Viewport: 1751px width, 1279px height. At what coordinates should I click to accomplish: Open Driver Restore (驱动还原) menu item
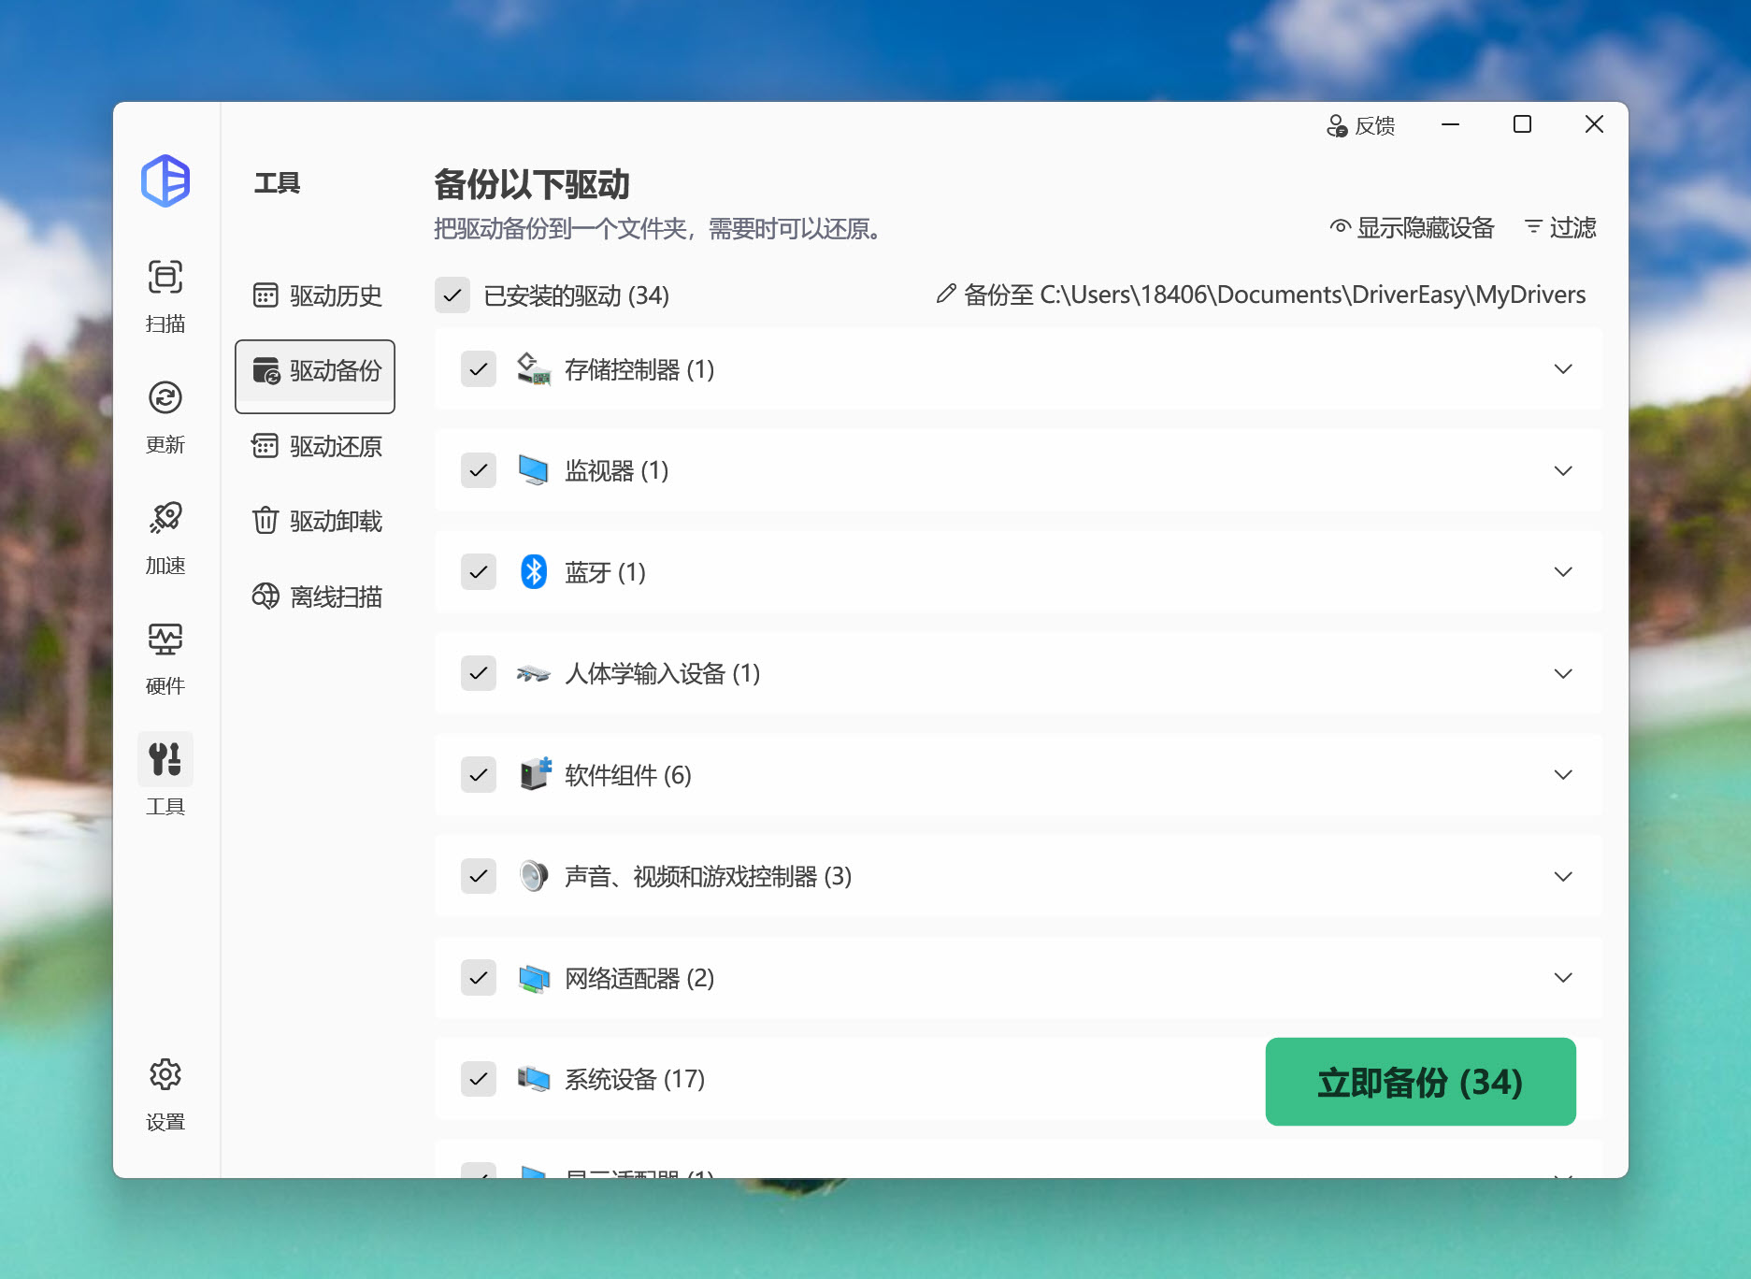point(316,446)
